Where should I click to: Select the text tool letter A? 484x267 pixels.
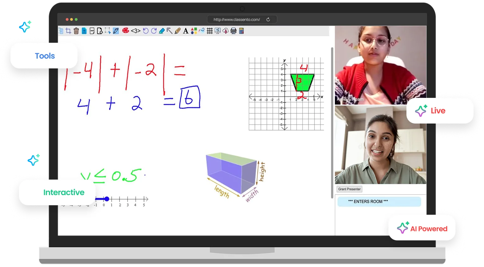(x=186, y=31)
